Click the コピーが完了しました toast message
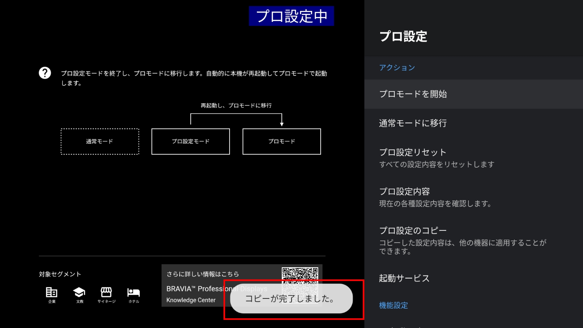 [291, 299]
